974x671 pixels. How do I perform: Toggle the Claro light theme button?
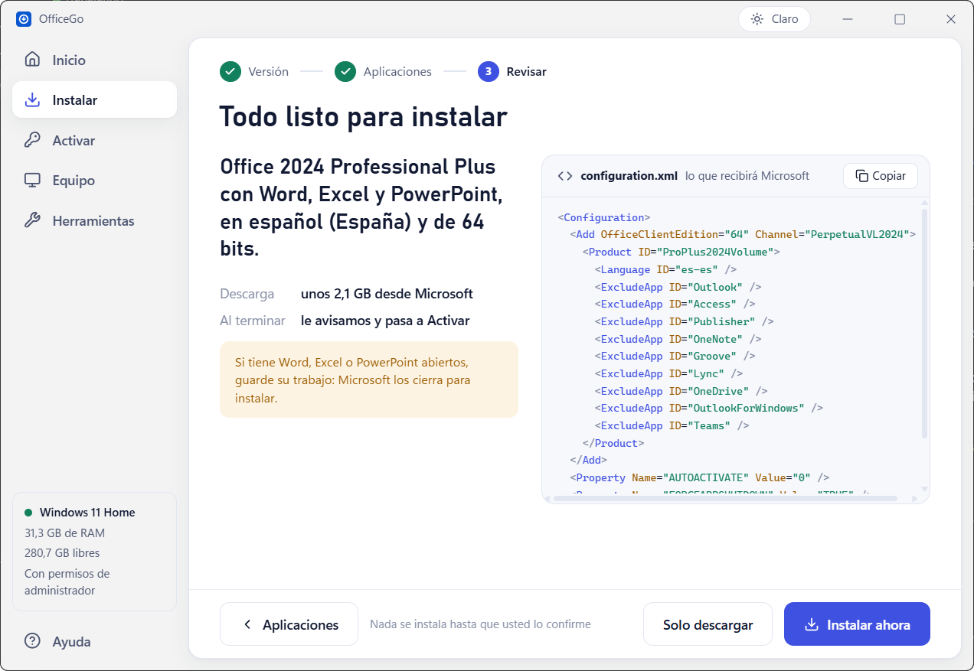[x=774, y=19]
